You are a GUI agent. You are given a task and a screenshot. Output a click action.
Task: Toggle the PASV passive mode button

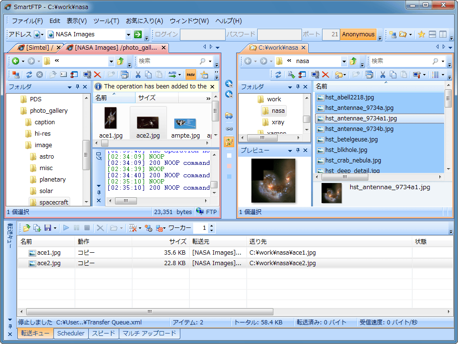(x=191, y=75)
